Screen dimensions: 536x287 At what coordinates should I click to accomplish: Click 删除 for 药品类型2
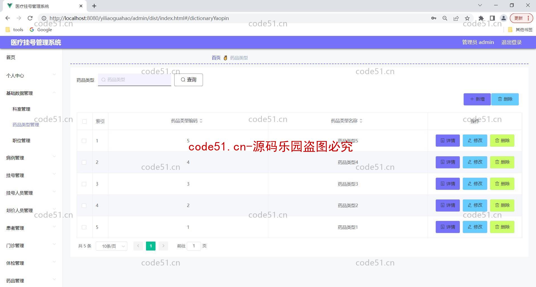tap(502, 205)
